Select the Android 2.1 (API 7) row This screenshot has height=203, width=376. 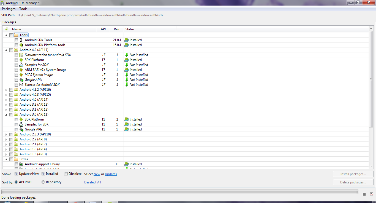tap(186, 144)
